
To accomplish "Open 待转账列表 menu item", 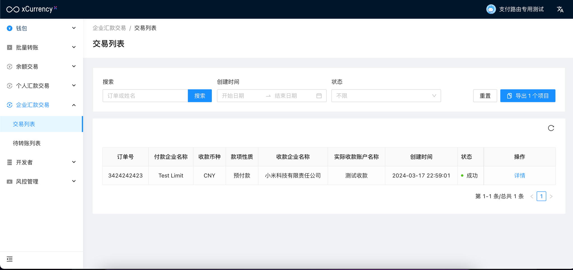I will pyautogui.click(x=27, y=143).
